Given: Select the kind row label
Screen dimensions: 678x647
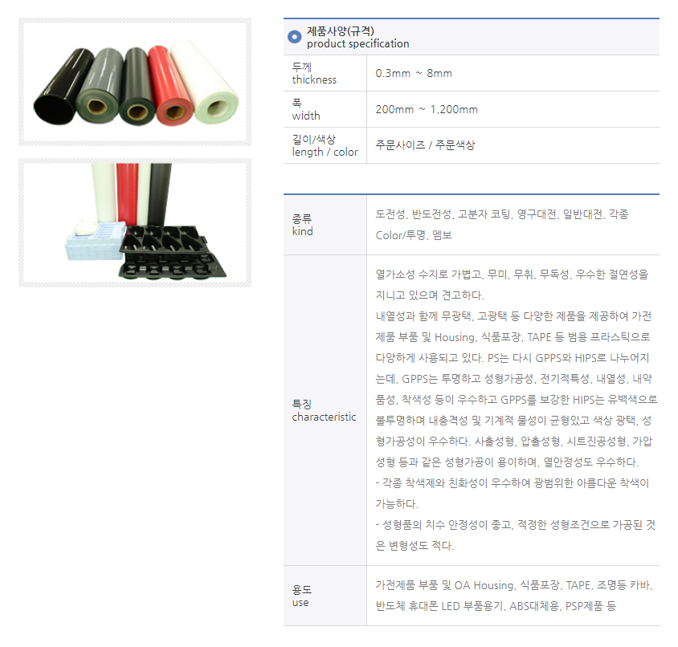Looking at the screenshot, I should [302, 225].
